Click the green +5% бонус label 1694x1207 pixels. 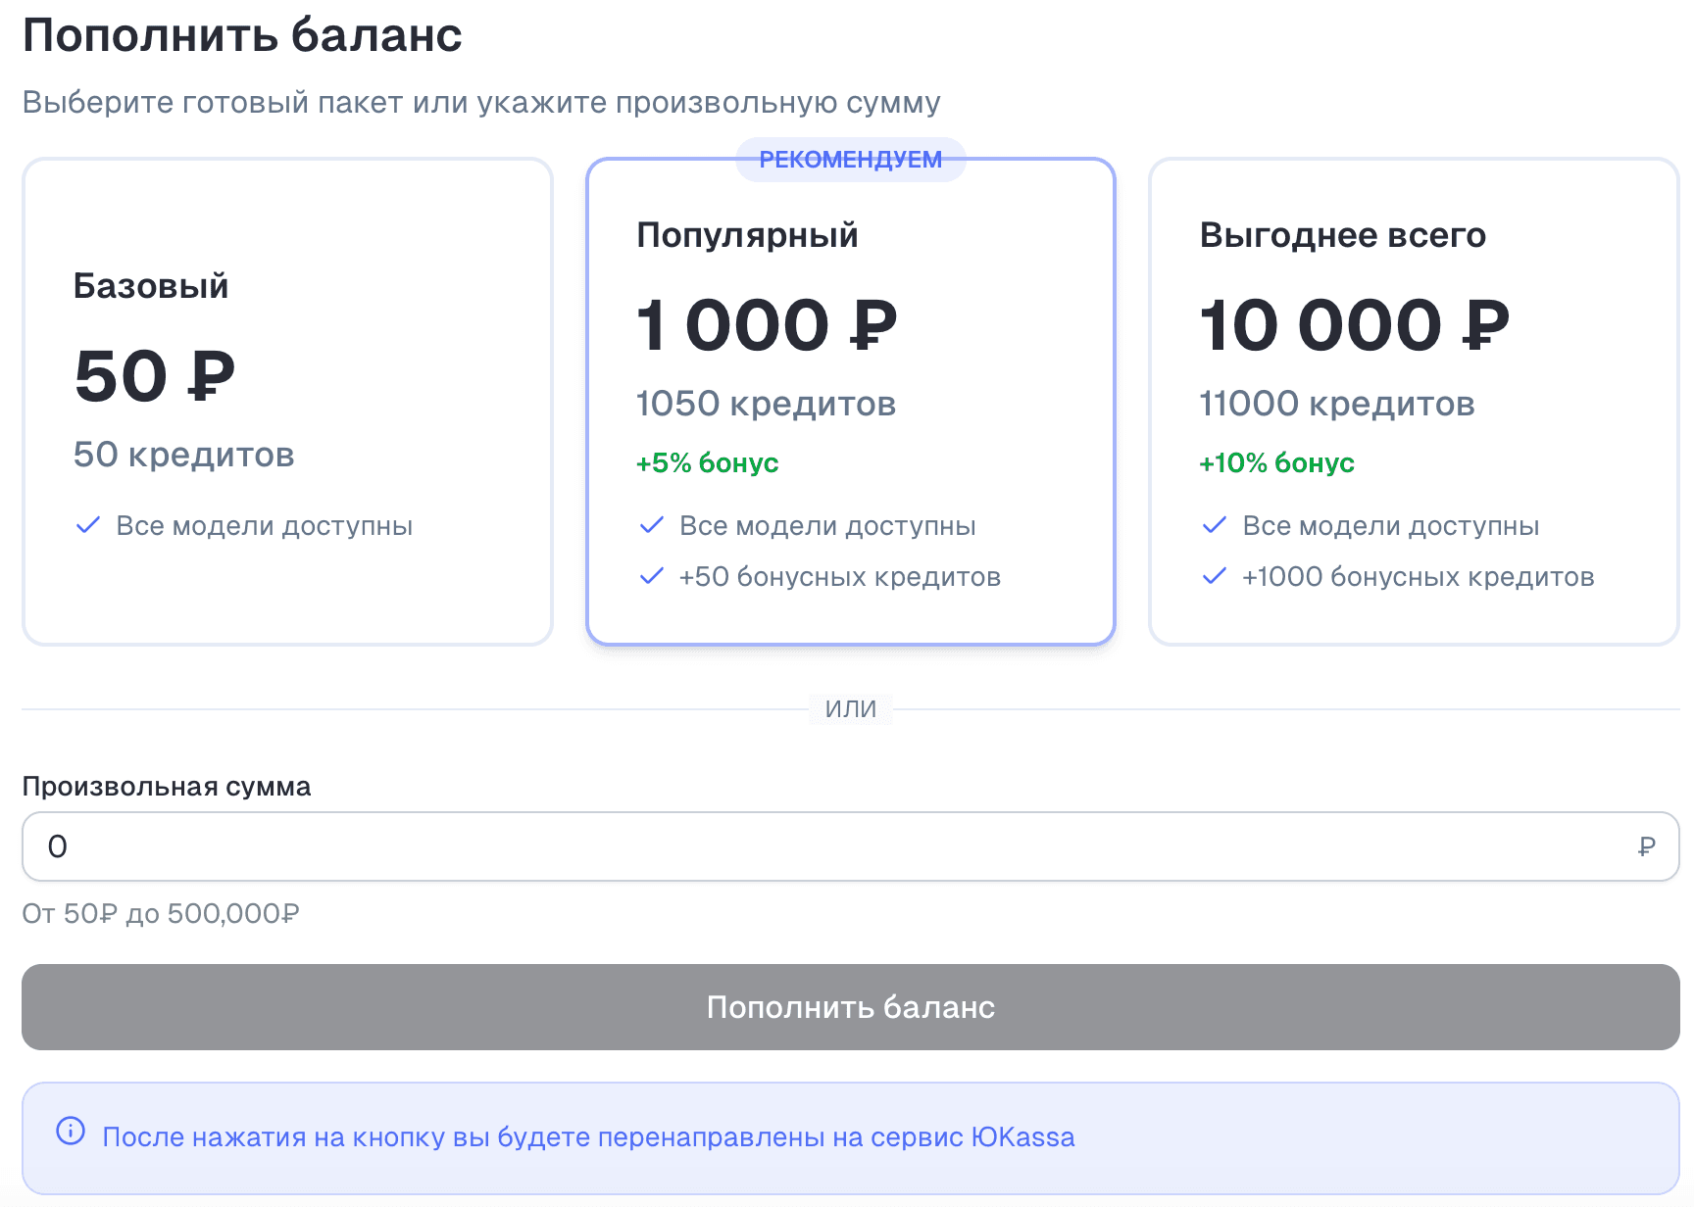click(x=706, y=462)
